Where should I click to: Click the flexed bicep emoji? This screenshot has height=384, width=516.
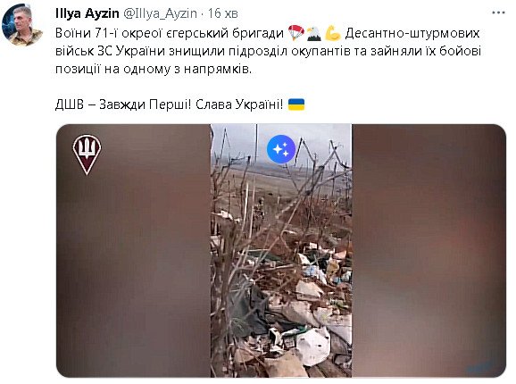coord(333,34)
